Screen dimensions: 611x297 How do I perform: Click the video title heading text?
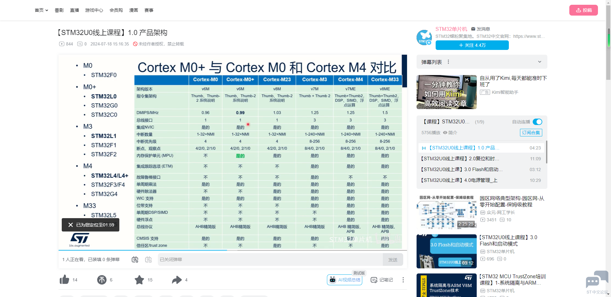[112, 32]
